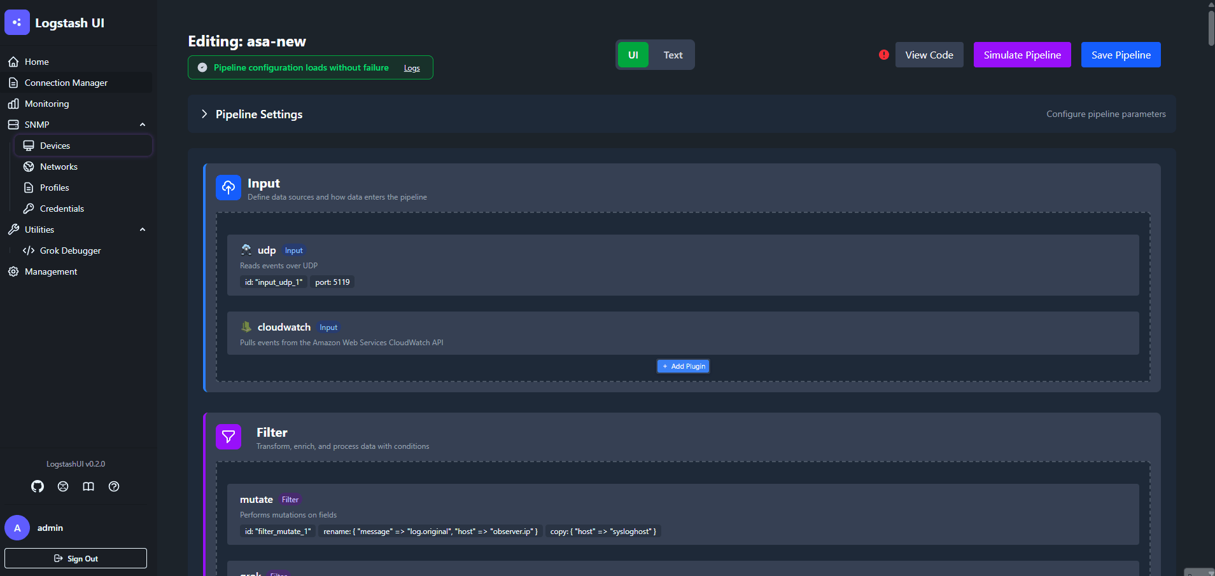1215x576 pixels.
Task: Click the udp port: 5119 tag
Action: coord(332,282)
